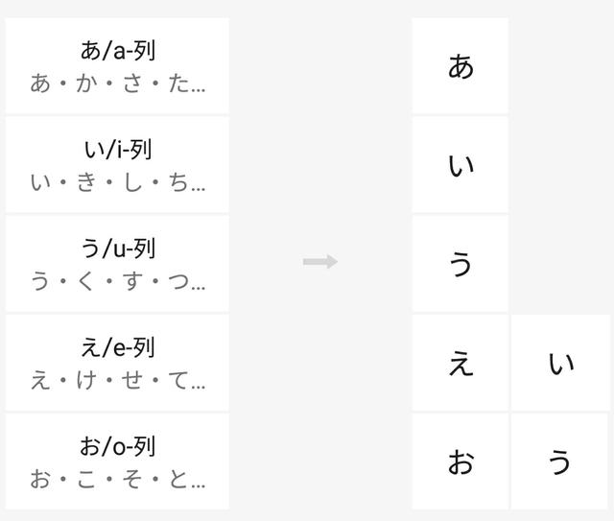Click the き character in i-row preview
614x521 pixels.
[x=86, y=181]
